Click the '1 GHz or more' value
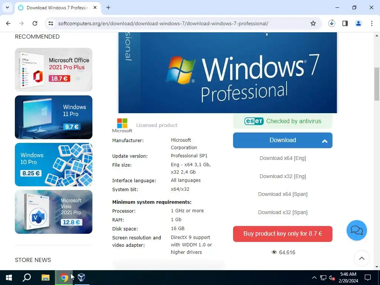 187,211
